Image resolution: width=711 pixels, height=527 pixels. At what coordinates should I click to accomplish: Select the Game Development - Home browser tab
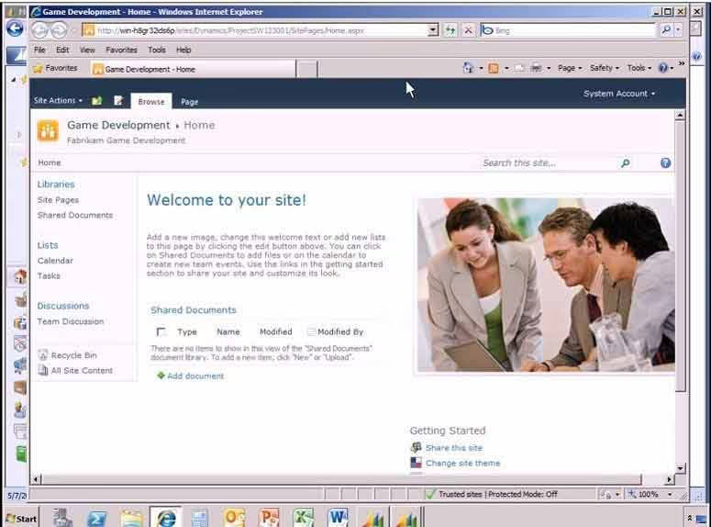[x=193, y=69]
